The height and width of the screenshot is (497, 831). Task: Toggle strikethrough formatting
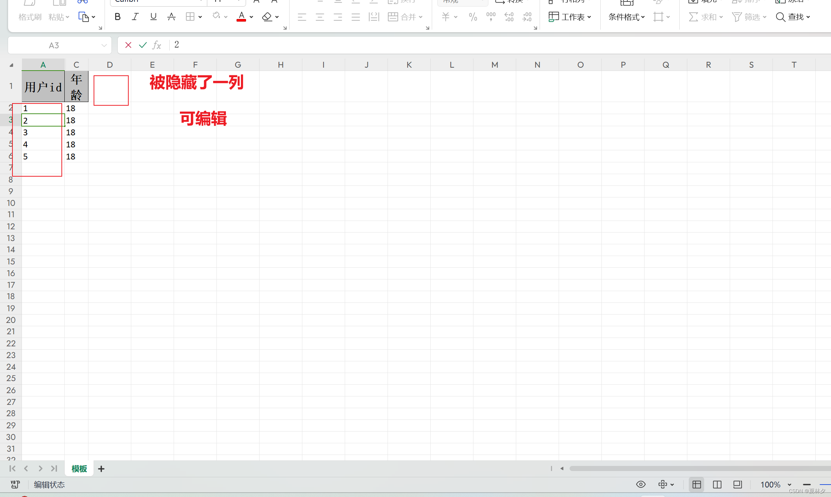(171, 17)
